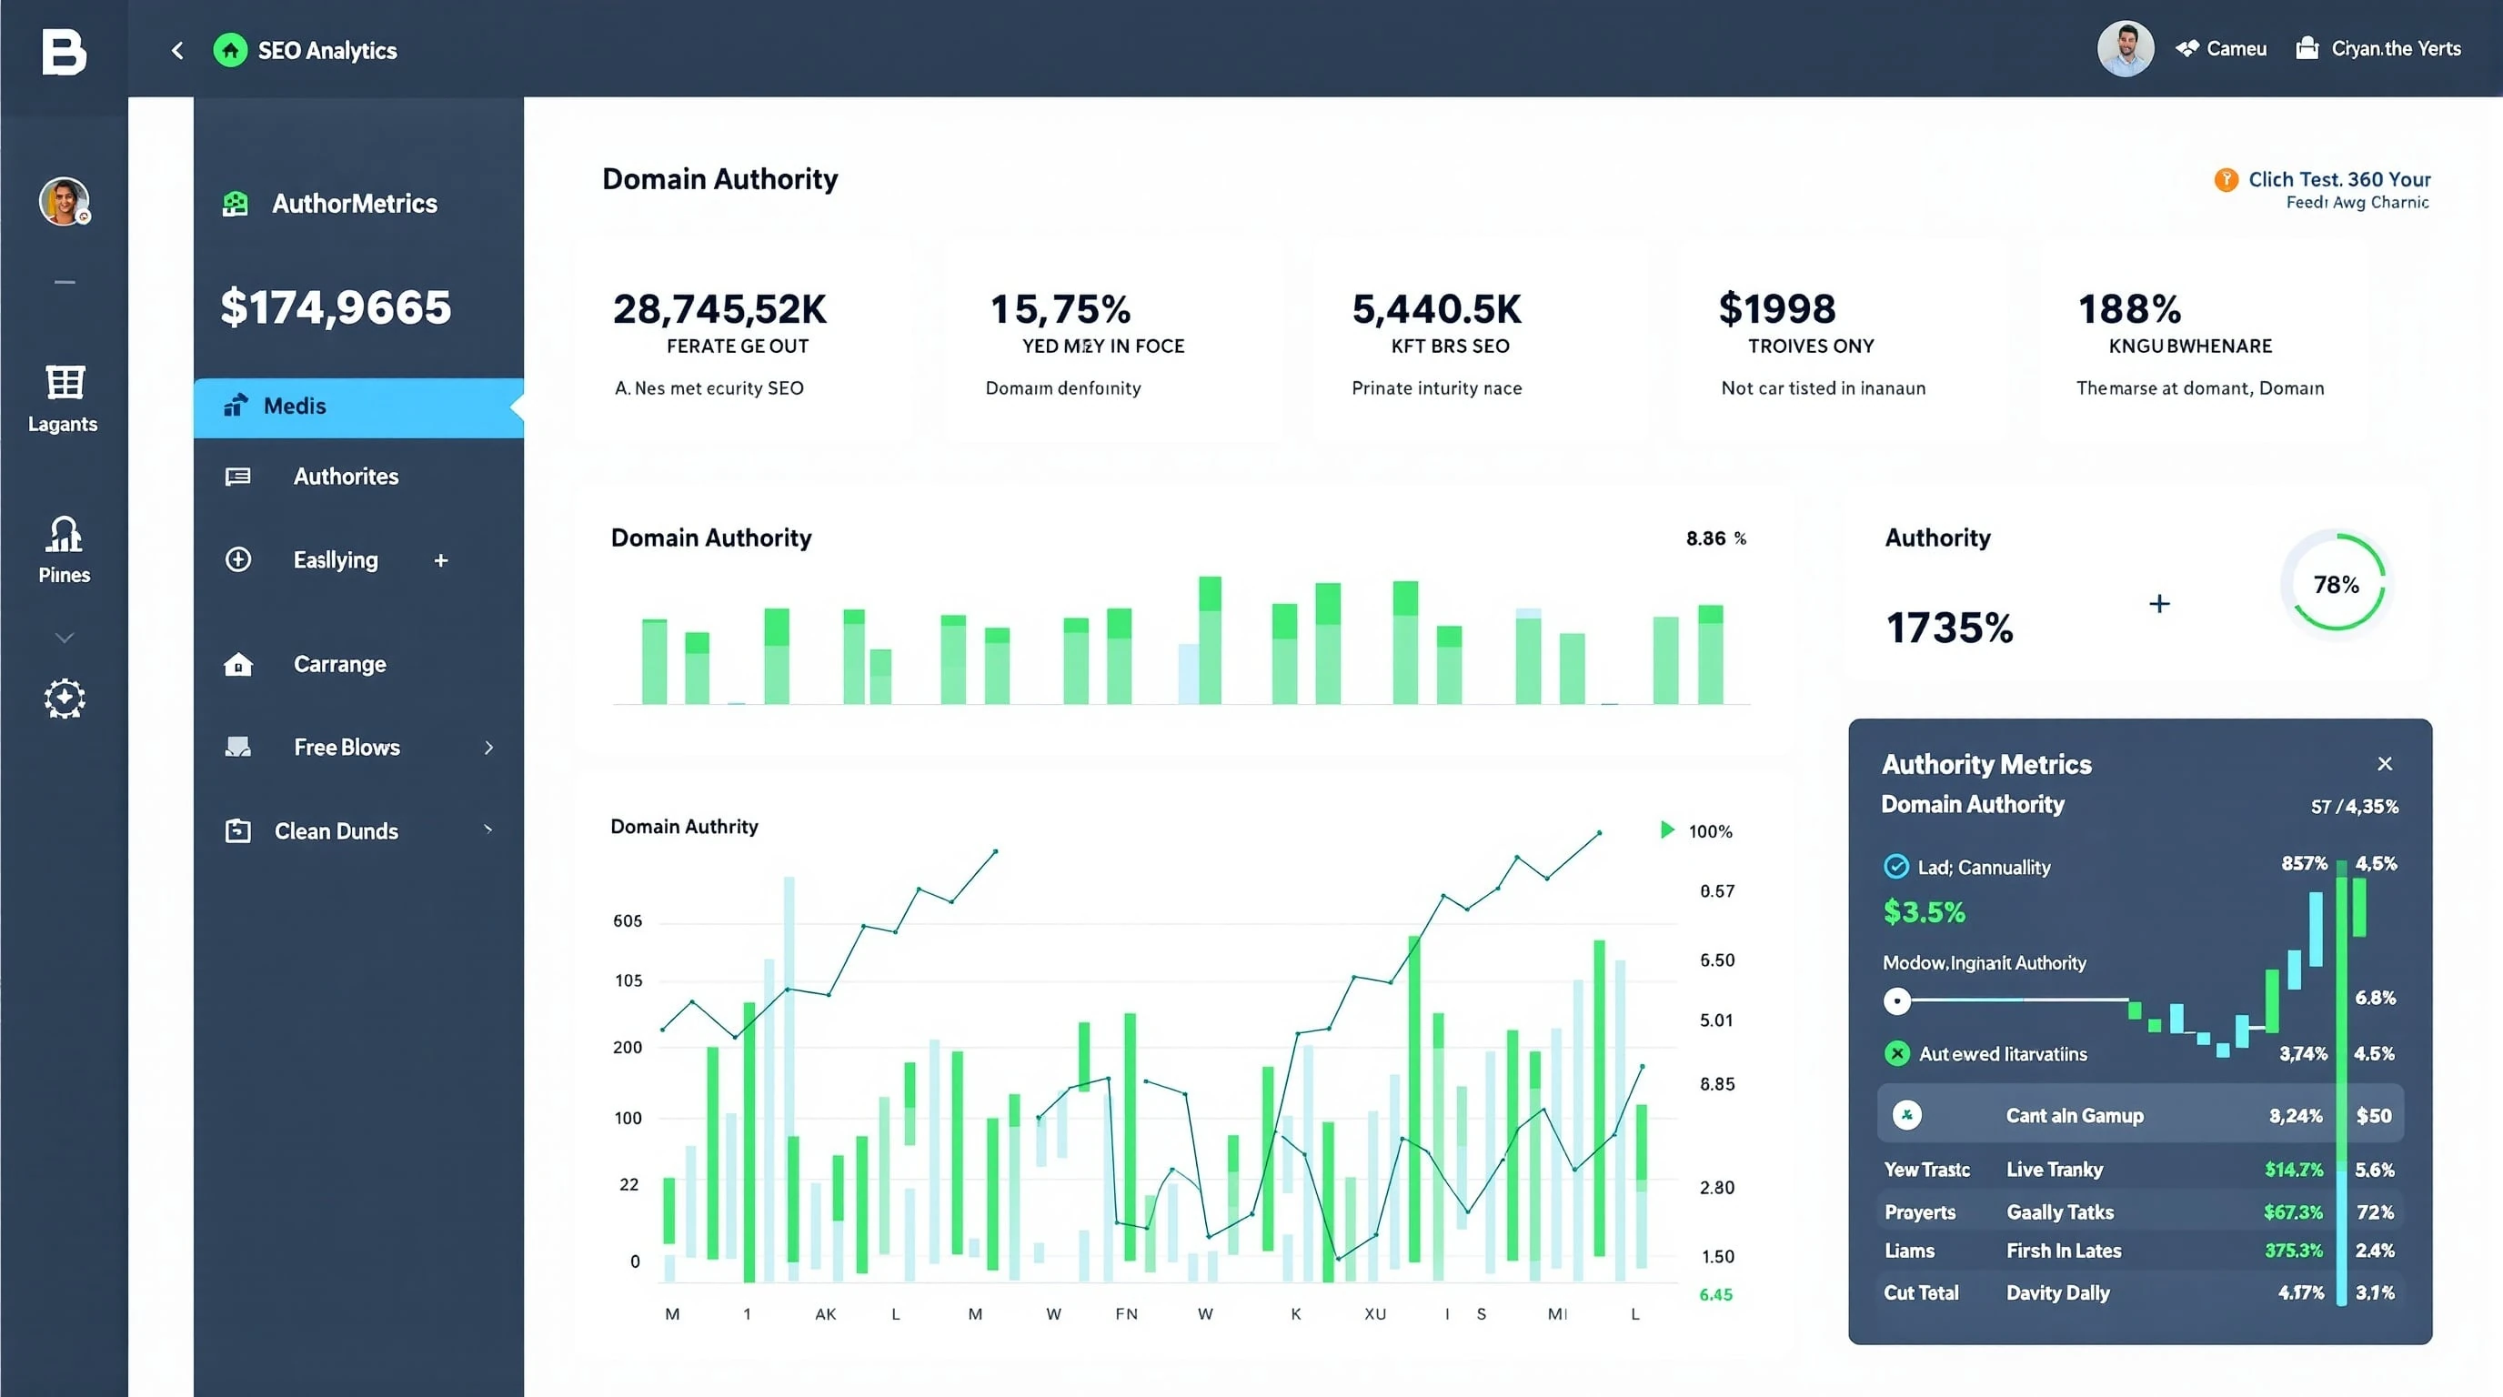Toggle the Aut ewed Itarvatiins indicator
Screen dimensions: 2503x1397
pos(1895,1053)
